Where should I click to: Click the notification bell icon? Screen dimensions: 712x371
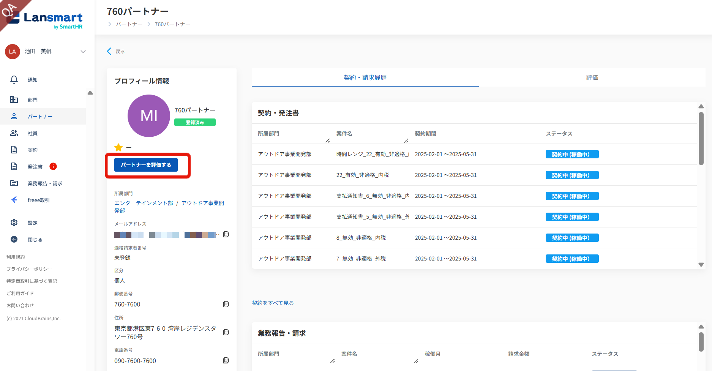pos(14,80)
